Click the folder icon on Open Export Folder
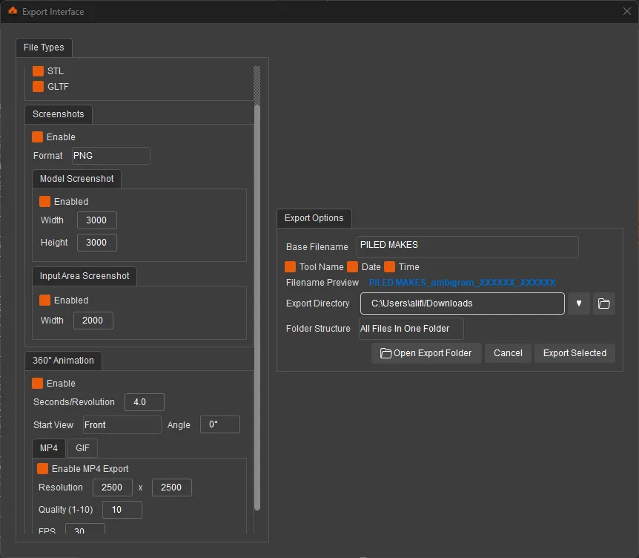This screenshot has height=558, width=639. tap(386, 353)
